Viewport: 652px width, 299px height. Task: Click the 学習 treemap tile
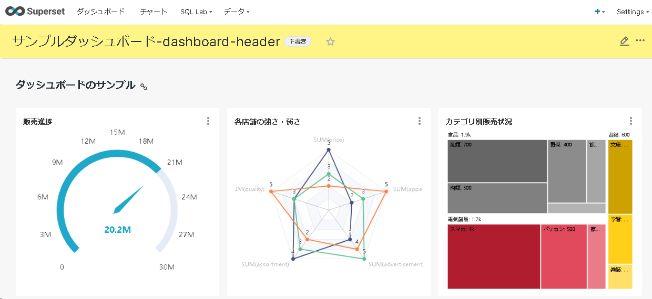tap(620, 239)
